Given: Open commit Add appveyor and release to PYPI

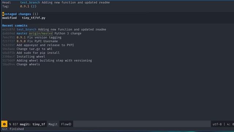Looking at the screenshot, I should 38,45.
